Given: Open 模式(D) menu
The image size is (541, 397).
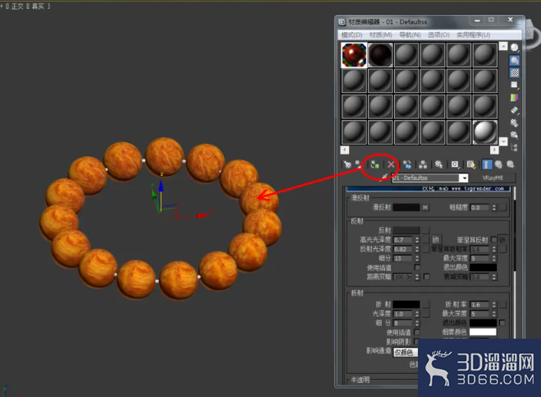Looking at the screenshot, I should point(351,35).
